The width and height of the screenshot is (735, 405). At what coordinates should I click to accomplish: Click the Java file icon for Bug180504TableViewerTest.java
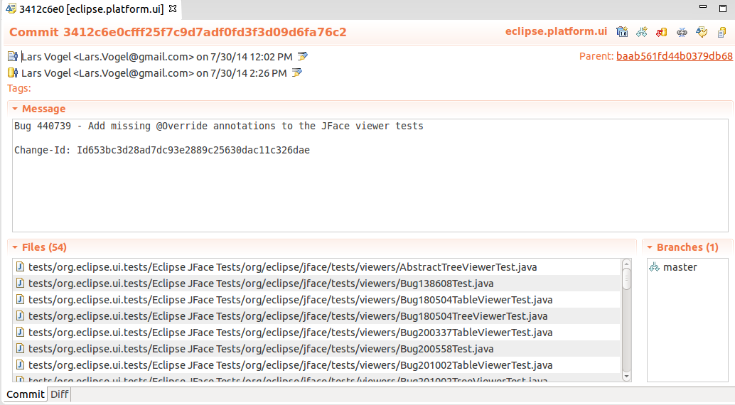[20, 300]
